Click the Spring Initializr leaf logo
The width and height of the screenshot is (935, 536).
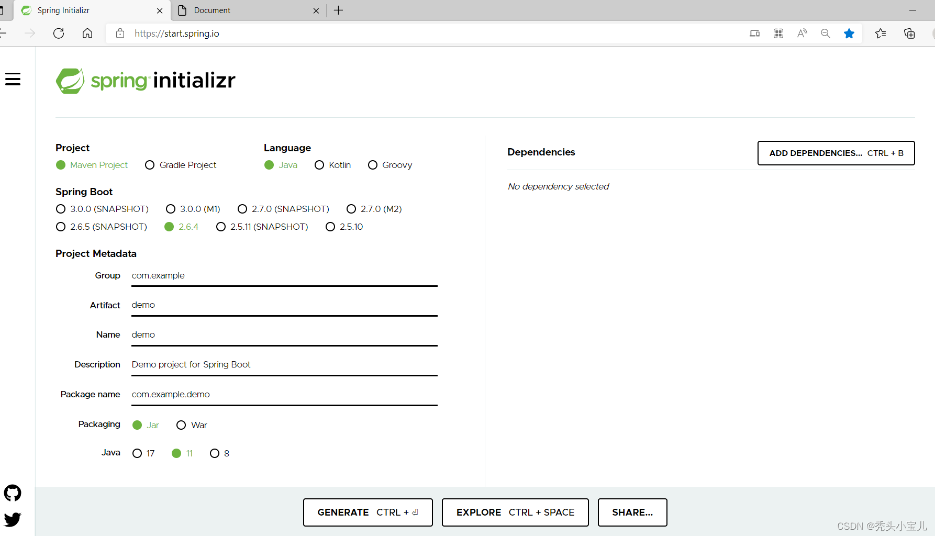70,81
